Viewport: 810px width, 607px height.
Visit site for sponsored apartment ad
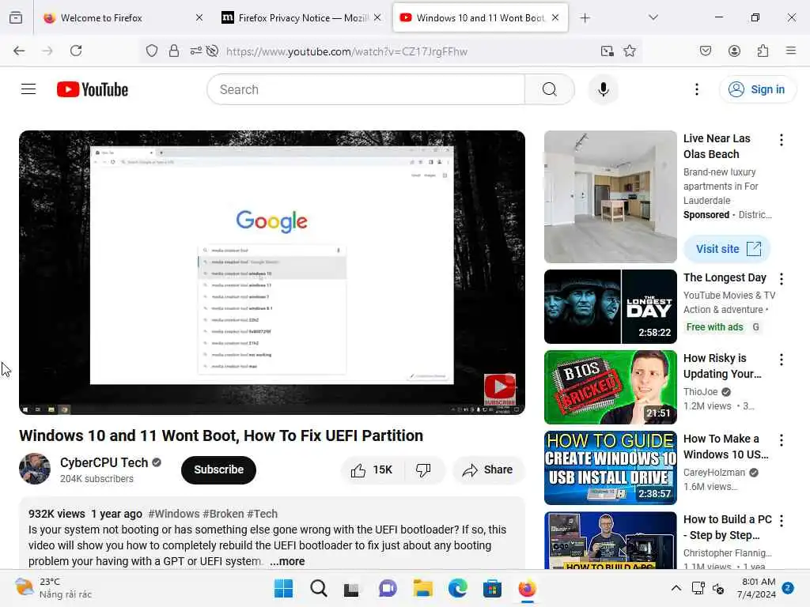(x=727, y=249)
